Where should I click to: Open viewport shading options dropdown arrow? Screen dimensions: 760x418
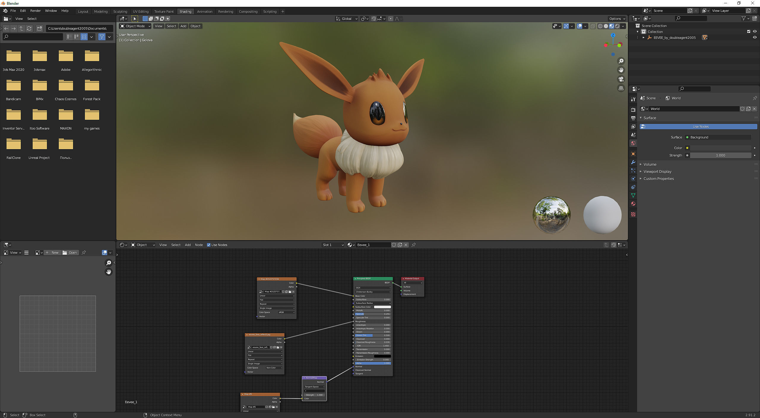pyautogui.click(x=623, y=26)
